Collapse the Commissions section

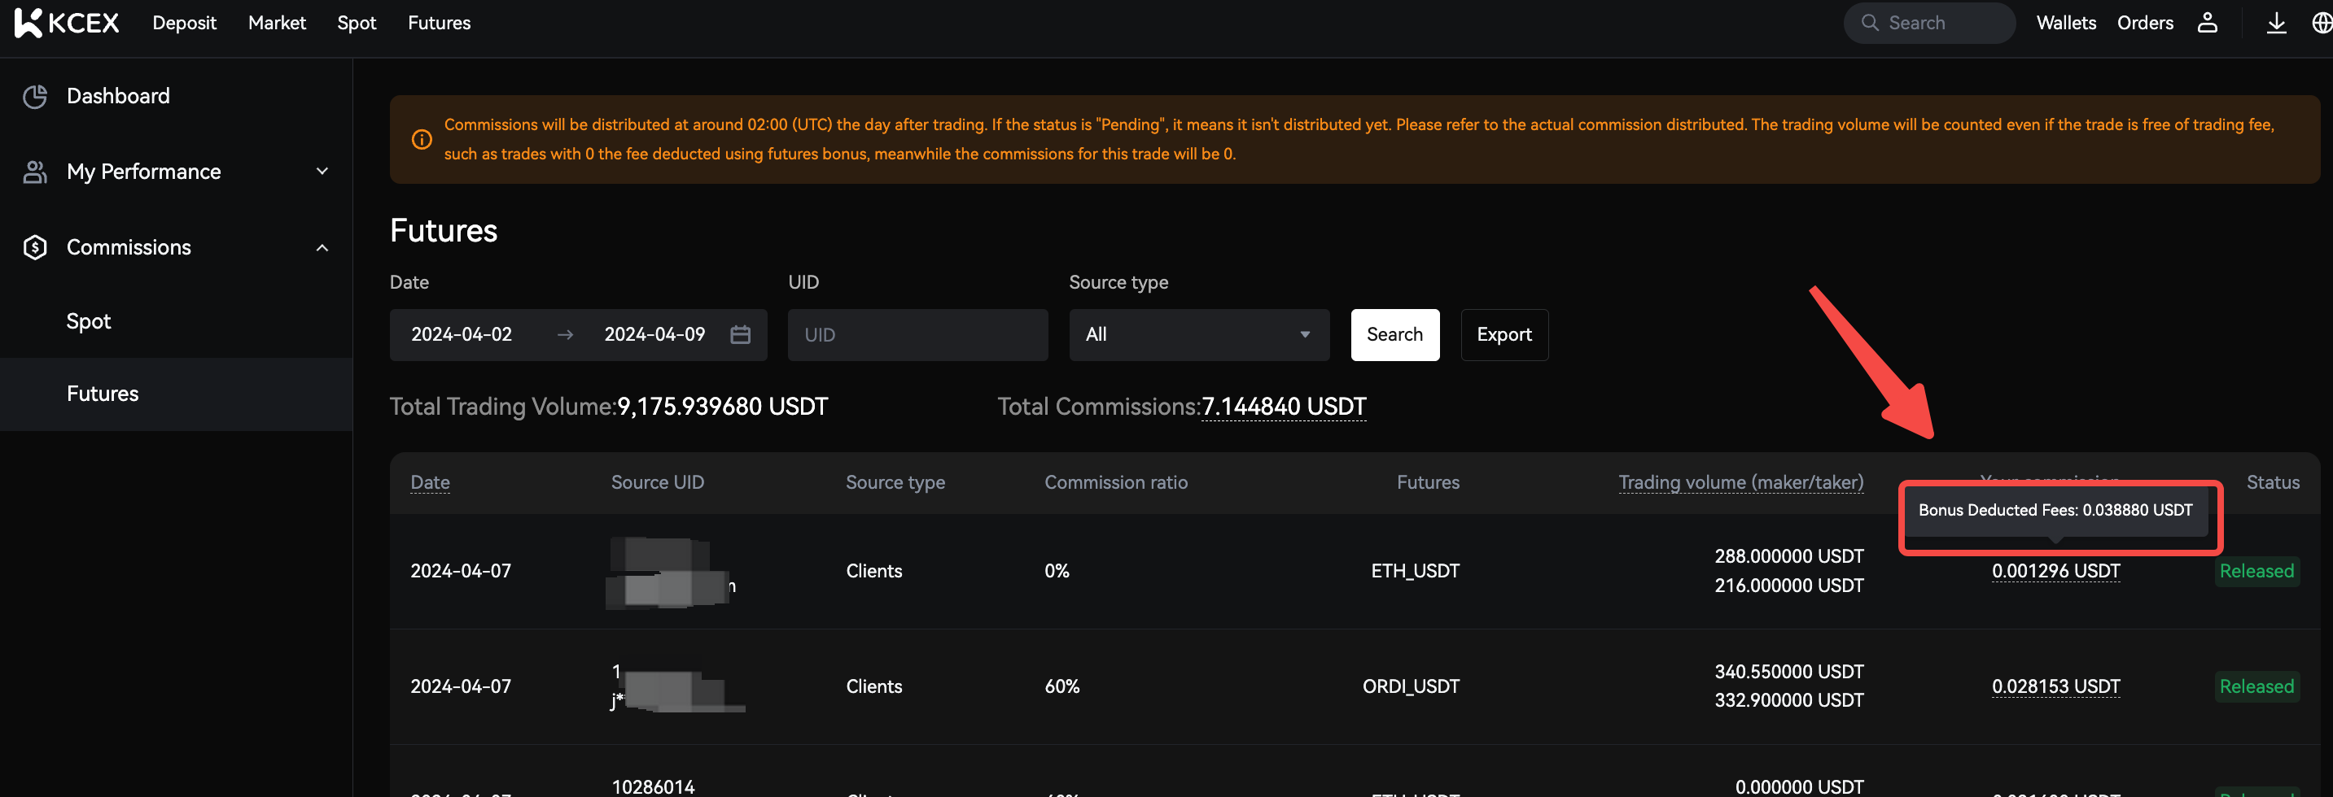322,247
